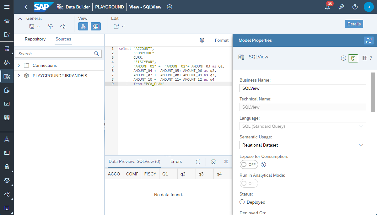Image resolution: width=377 pixels, height=215 pixels.
Task: Open the hamburger main menu
Action: click(x=7, y=7)
